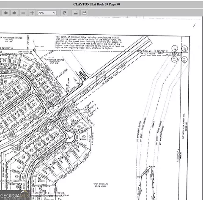Click the flood plain construction note paragraph
203x200 pixels.
89,42
